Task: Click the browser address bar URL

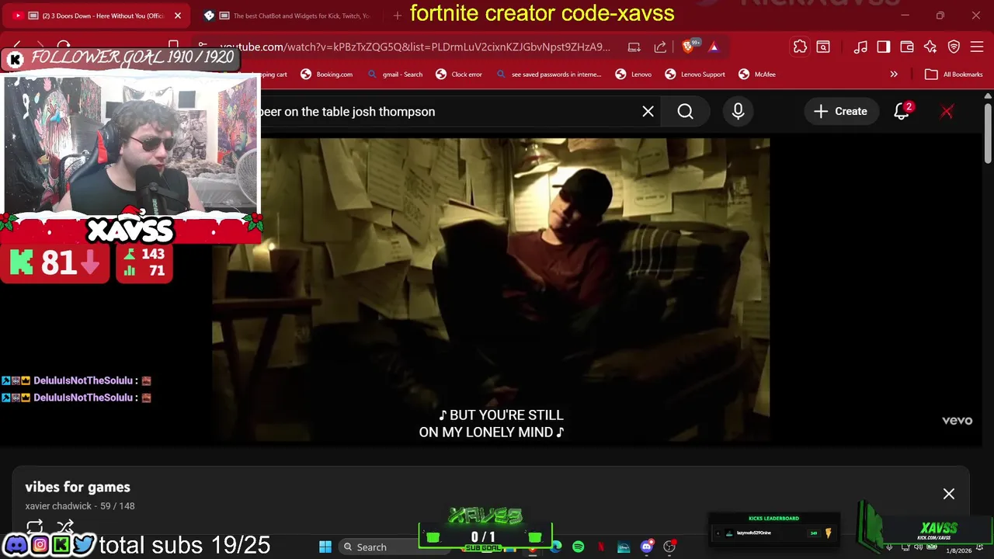Action: [x=415, y=47]
